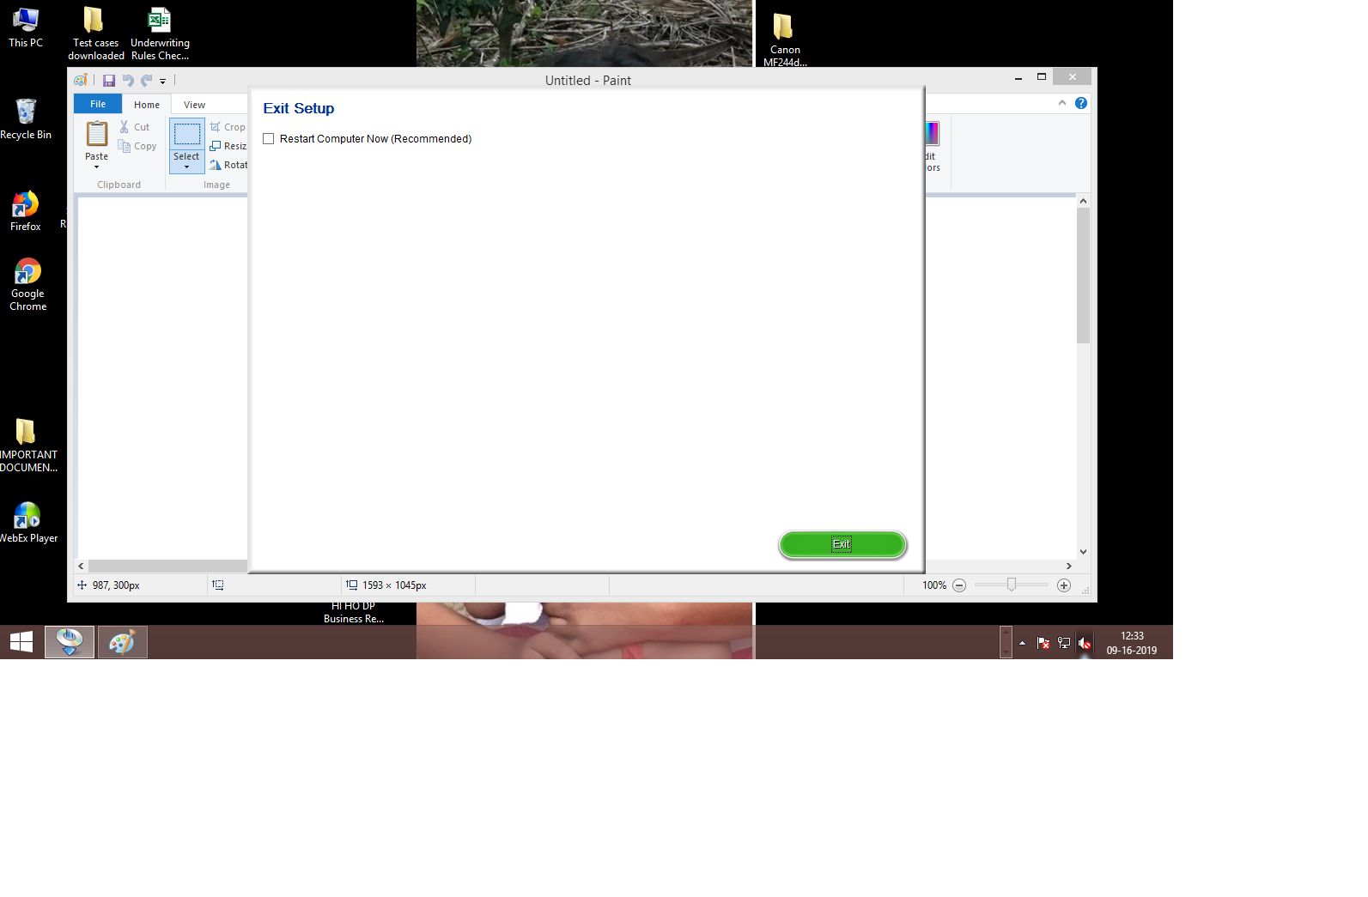Select the Google Chrome desktop shortcut
This screenshot has width=1368, height=897.
[27, 284]
